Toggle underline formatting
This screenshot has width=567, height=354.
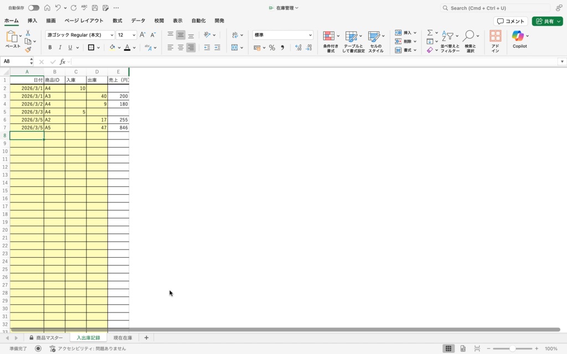tap(70, 48)
